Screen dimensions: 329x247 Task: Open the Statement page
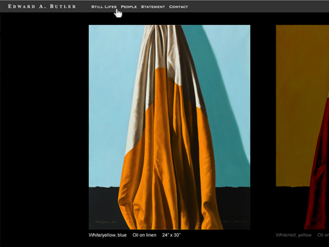click(x=153, y=7)
